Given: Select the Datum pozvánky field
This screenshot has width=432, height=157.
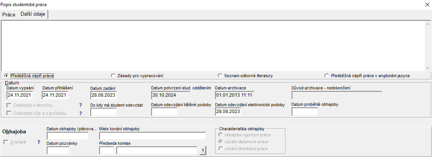Looking at the screenshot, I should tap(58, 151).
